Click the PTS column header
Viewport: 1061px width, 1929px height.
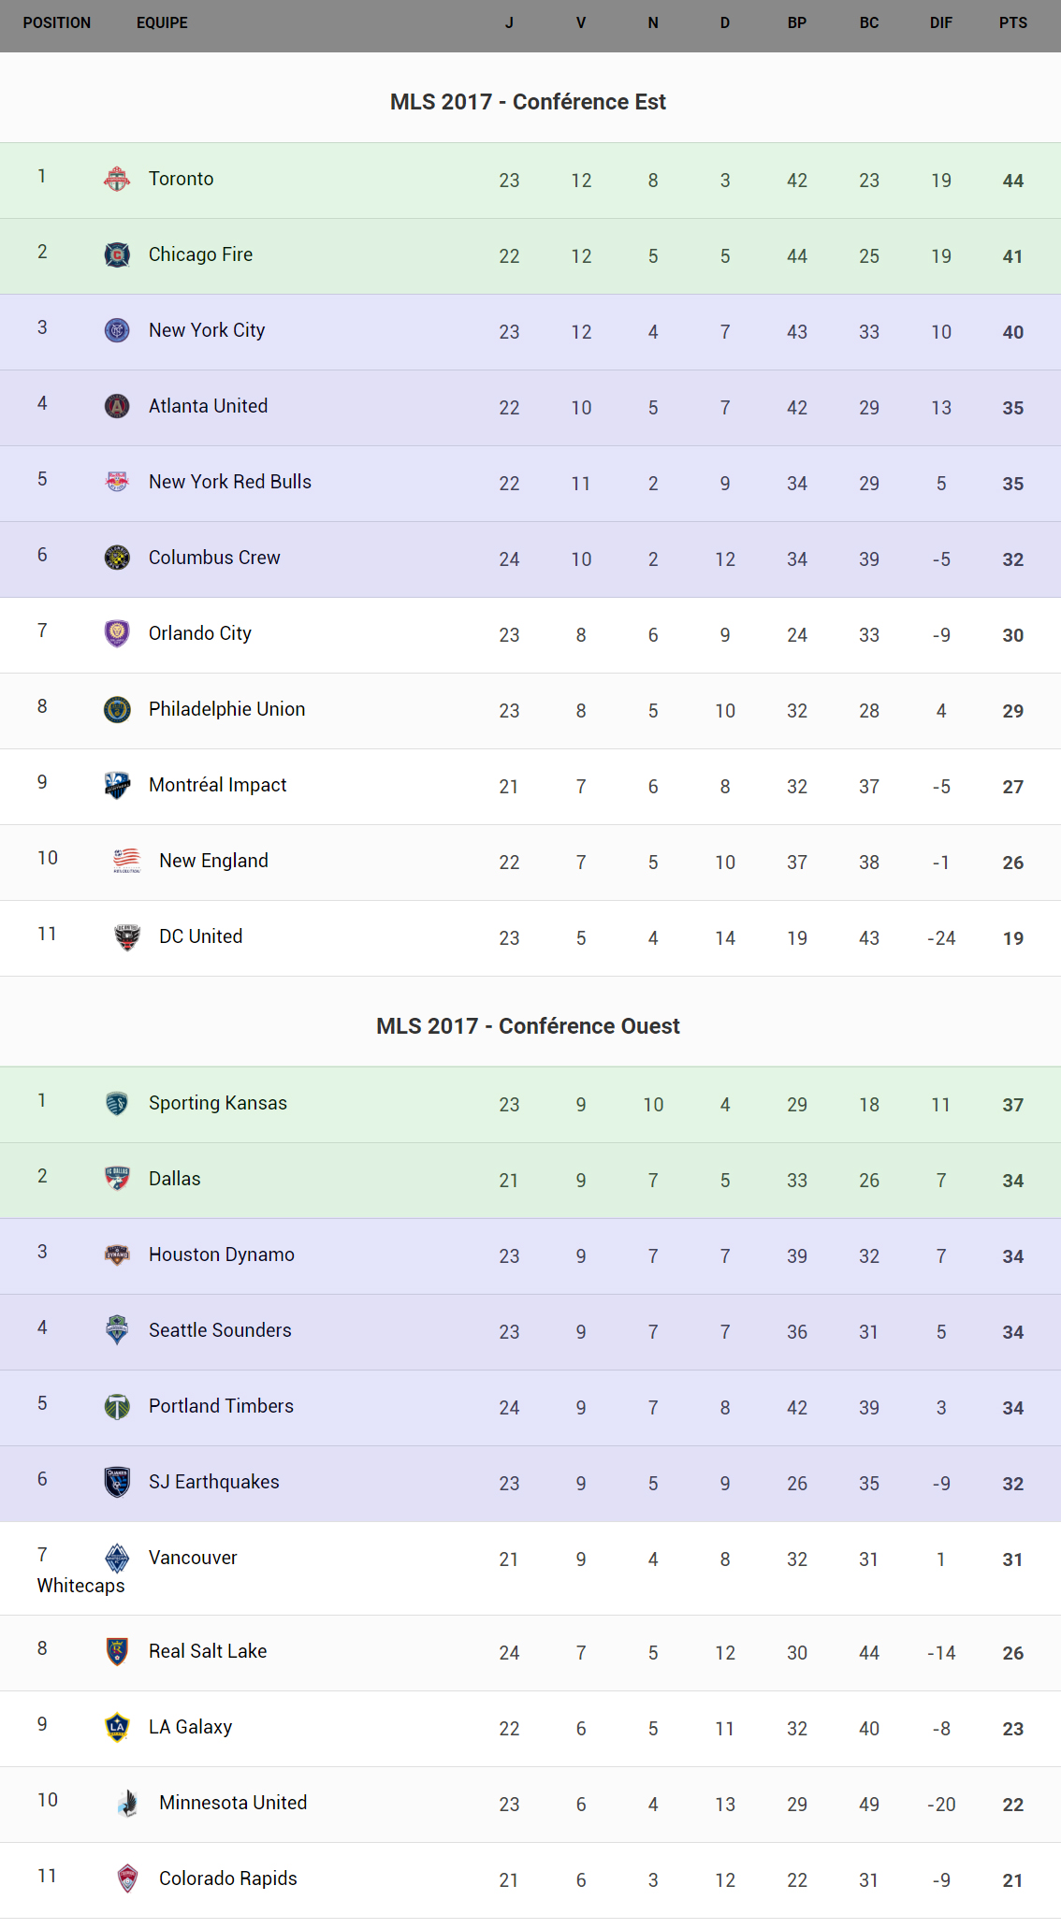pos(1012,23)
